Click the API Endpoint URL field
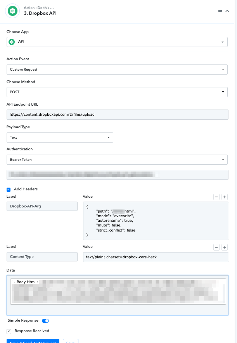This screenshot has height=343, width=237. point(118,115)
